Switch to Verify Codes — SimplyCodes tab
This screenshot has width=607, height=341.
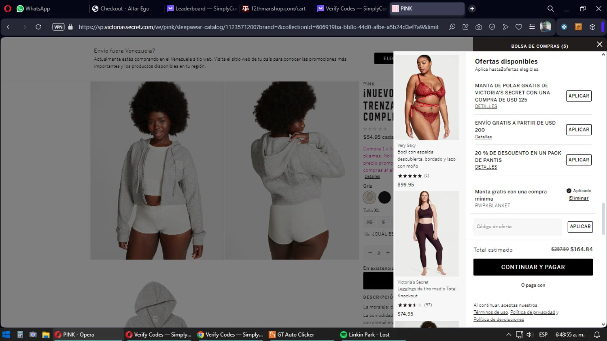pos(352,8)
